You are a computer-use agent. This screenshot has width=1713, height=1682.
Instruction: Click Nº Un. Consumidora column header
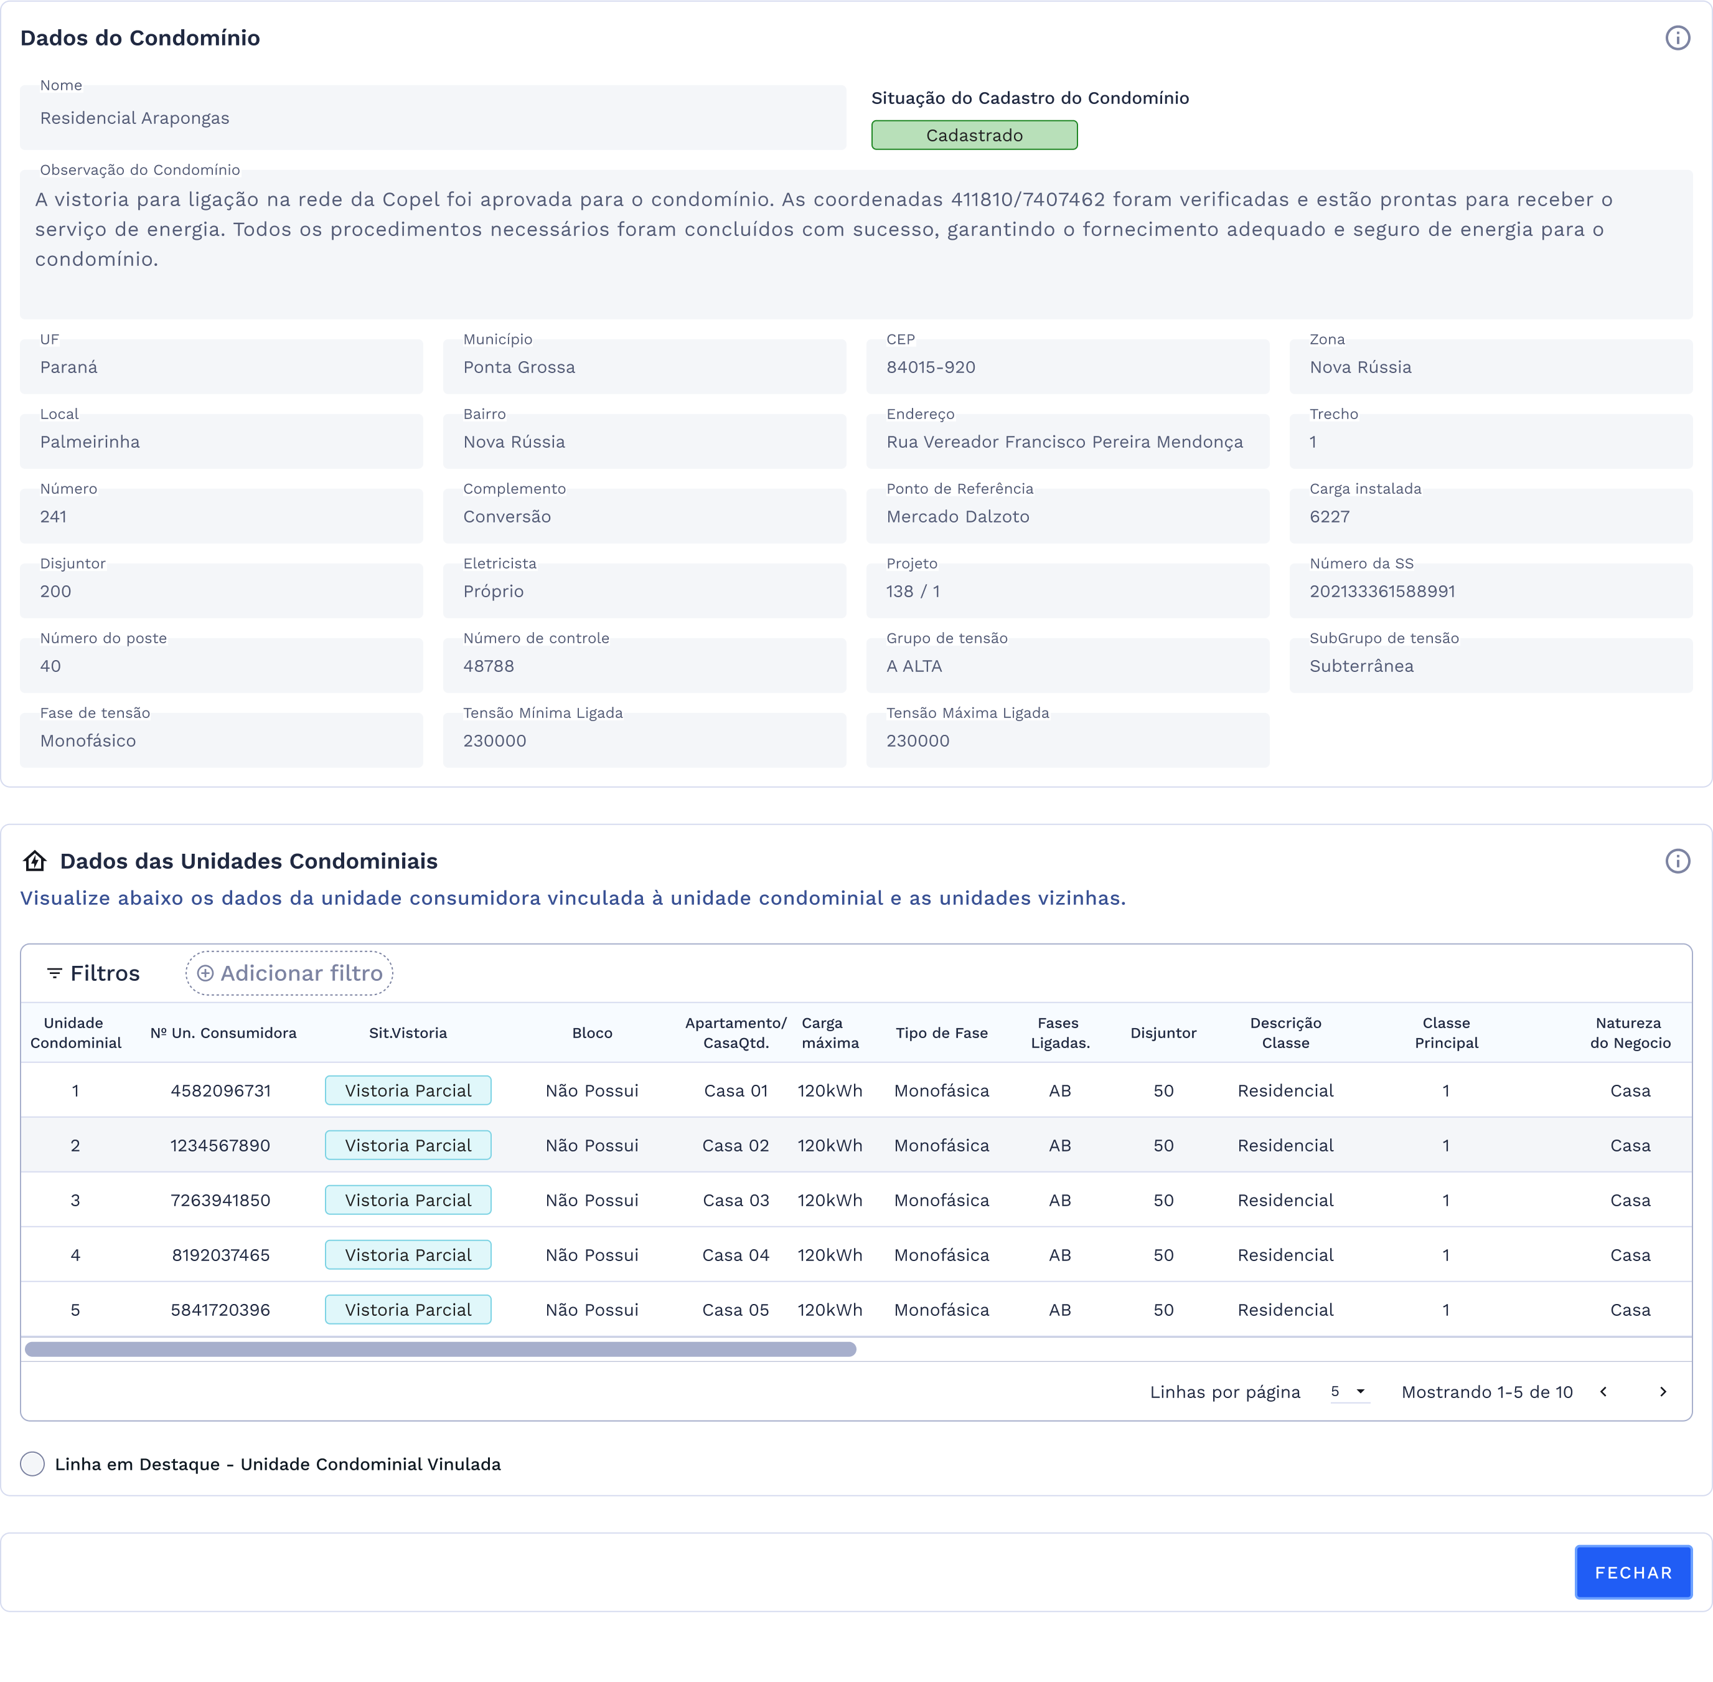pos(223,1034)
